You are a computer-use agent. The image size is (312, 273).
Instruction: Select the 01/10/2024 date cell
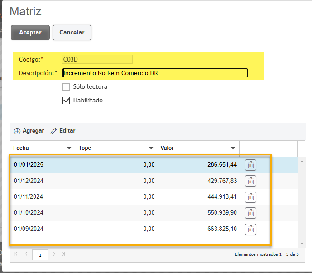pyautogui.click(x=29, y=212)
